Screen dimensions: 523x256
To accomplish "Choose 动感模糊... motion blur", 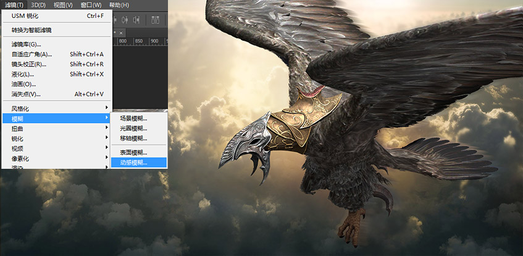I will click(139, 163).
